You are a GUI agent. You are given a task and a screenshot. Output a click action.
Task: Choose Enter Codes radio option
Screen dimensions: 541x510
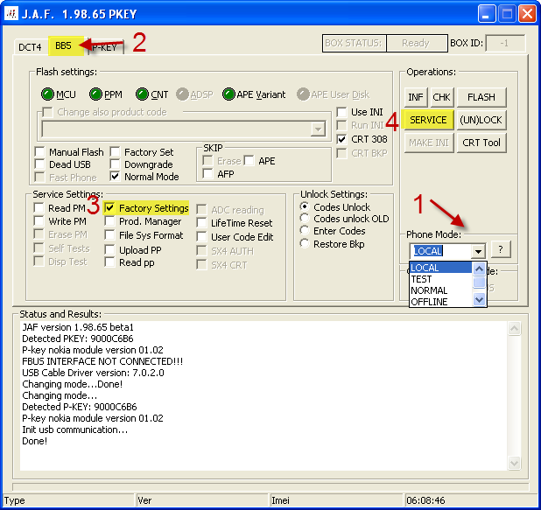[x=305, y=231]
